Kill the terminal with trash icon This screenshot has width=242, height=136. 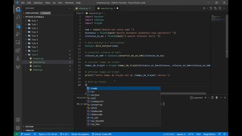pos(217,97)
